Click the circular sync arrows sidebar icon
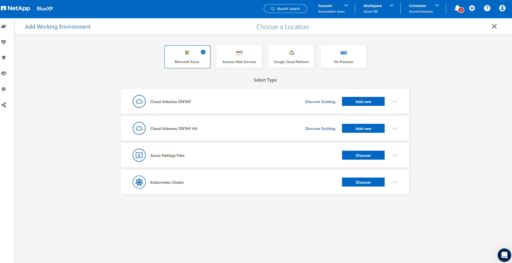 tap(4, 89)
